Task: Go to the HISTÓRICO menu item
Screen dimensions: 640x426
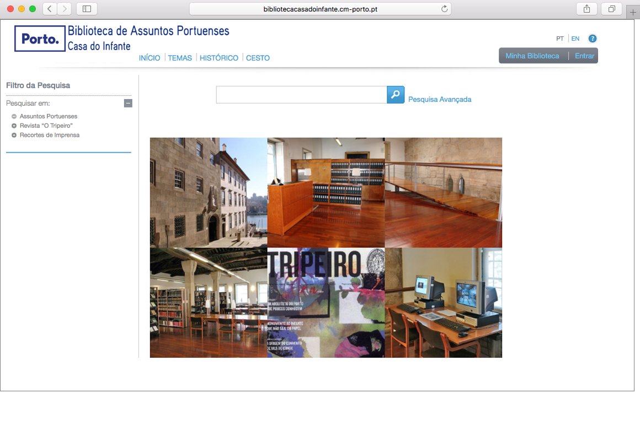Action: (219, 58)
